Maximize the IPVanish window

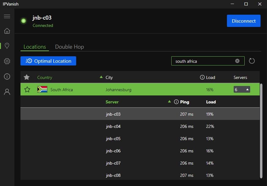pos(246,4)
